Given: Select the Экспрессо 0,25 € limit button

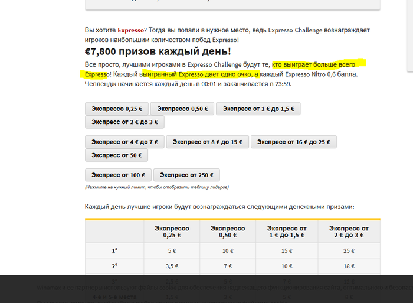Looking at the screenshot, I should click(x=117, y=109).
